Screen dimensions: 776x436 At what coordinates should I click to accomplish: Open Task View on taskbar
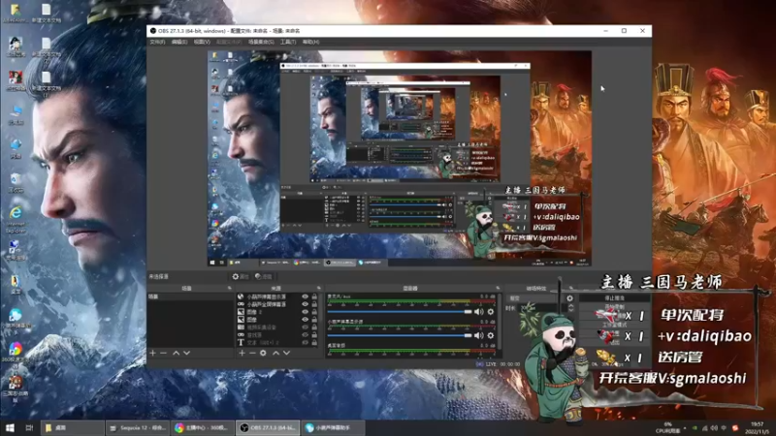pos(29,427)
